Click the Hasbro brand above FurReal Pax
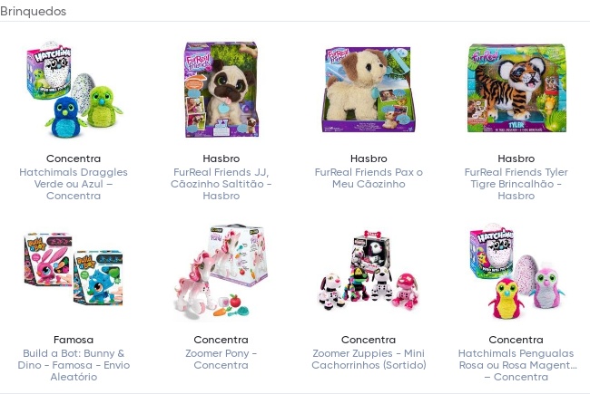Image resolution: width=590 pixels, height=394 pixels. [x=369, y=159]
